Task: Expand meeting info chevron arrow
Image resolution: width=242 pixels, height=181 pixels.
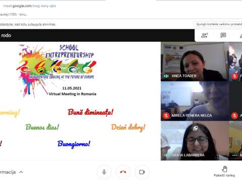Action: tap(21, 172)
